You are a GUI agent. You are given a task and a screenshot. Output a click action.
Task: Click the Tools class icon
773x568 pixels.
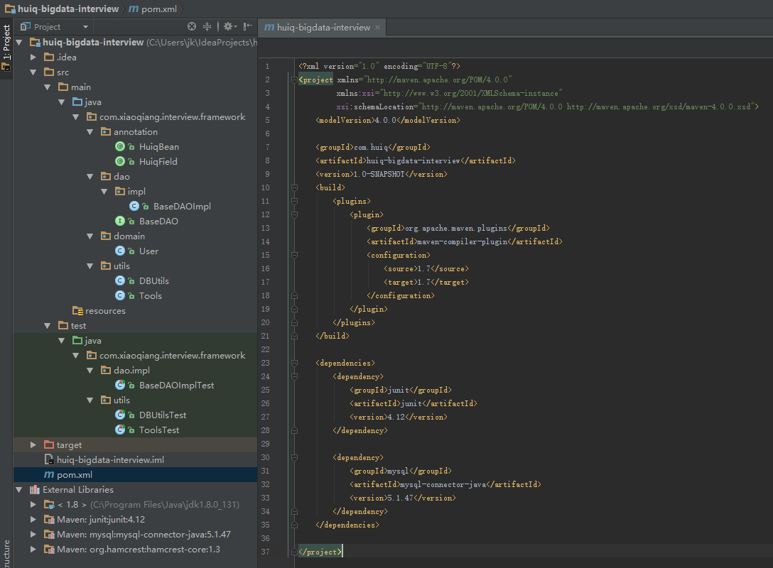coord(120,295)
